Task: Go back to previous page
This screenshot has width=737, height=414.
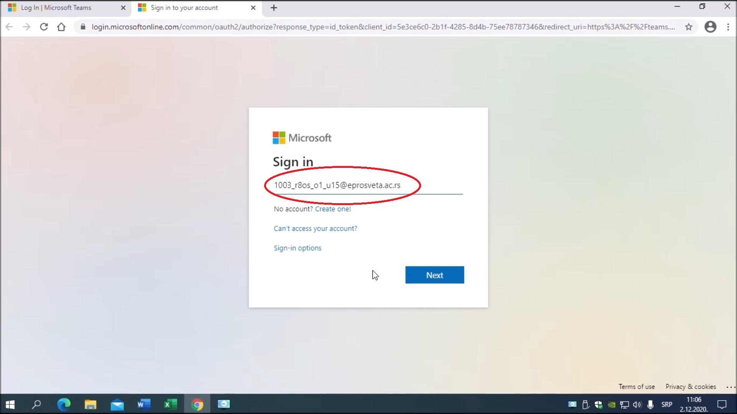Action: tap(10, 27)
